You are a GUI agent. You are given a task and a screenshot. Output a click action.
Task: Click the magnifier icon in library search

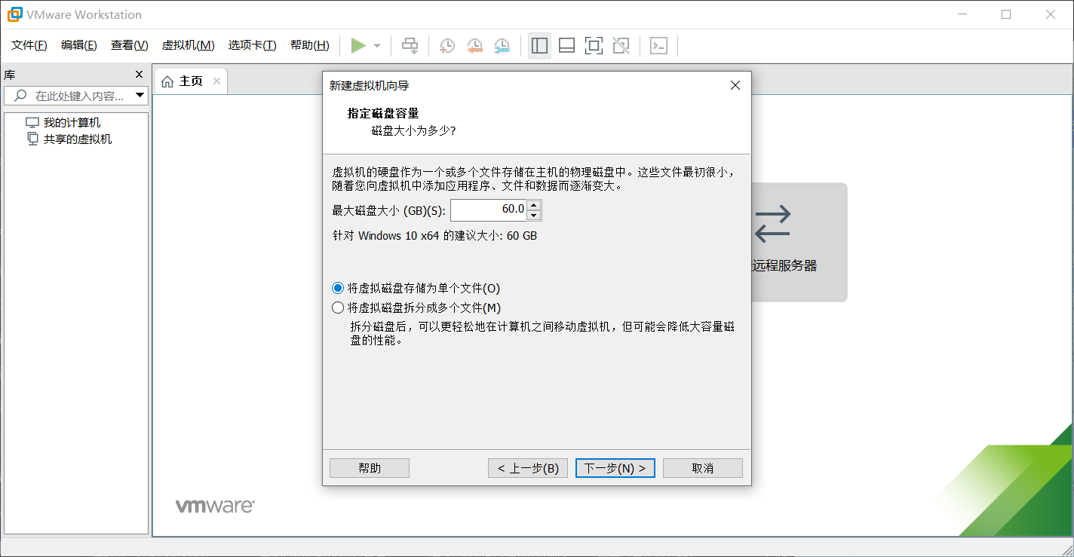tap(20, 96)
